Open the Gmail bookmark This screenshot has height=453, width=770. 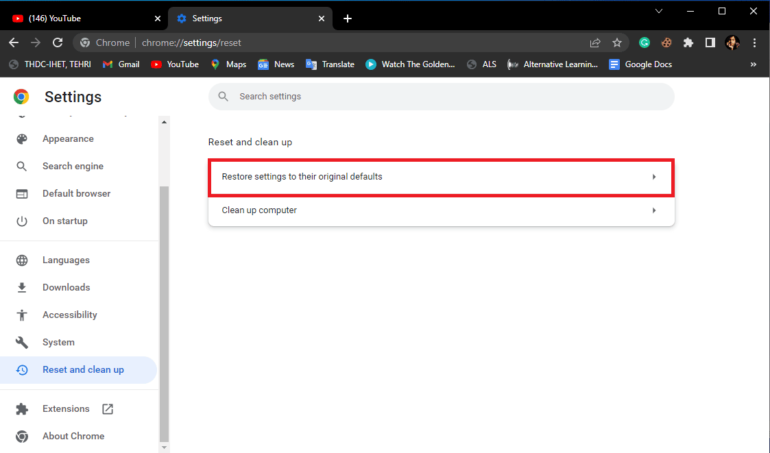click(121, 64)
